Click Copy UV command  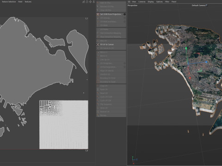pos(111,86)
